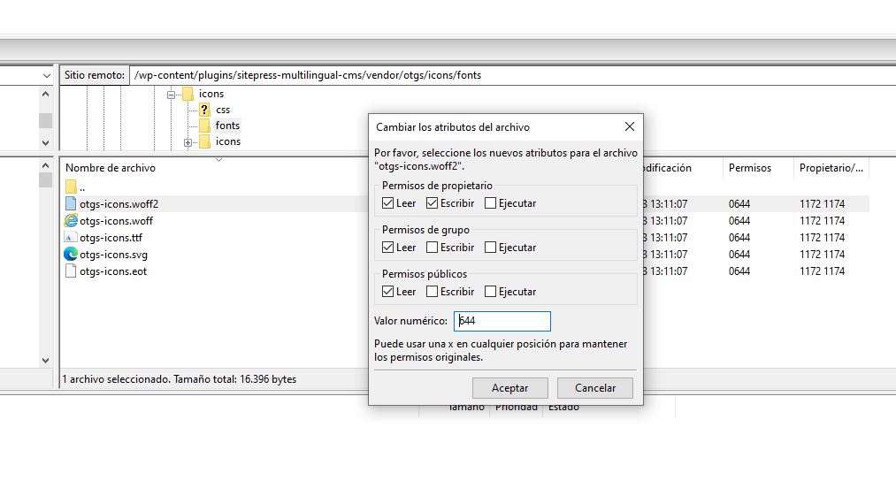
Task: Click the Aceptar button
Action: tap(509, 388)
